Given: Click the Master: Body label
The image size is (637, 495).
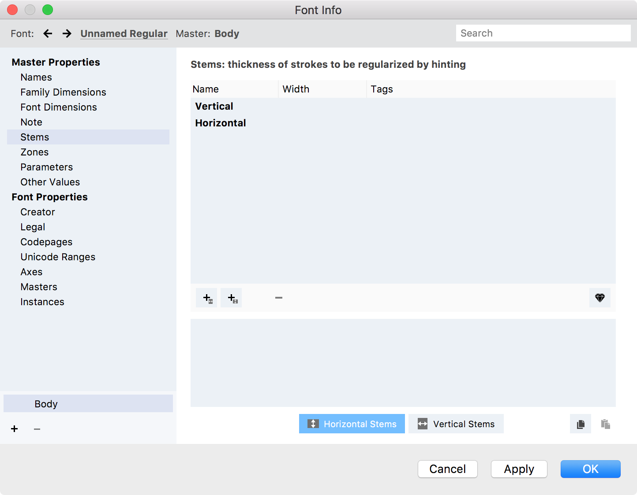Looking at the screenshot, I should [207, 33].
